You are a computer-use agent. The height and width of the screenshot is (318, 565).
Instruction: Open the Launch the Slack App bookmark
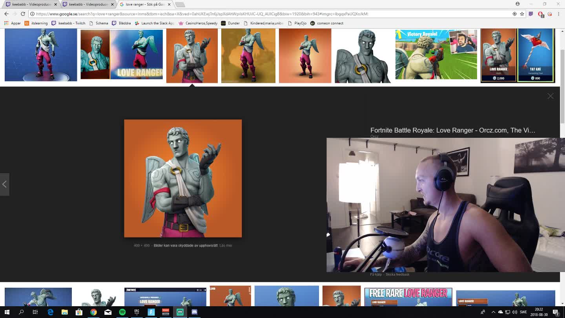(x=154, y=23)
